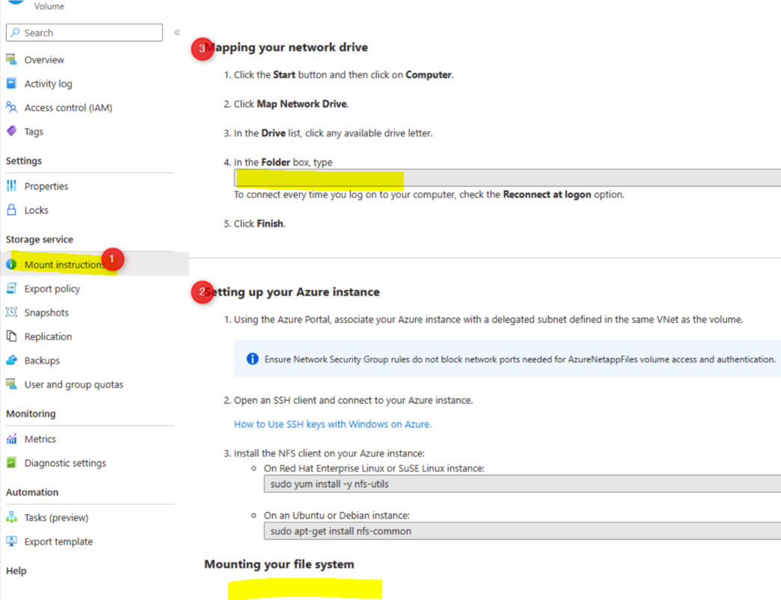781x600 pixels.
Task: Click the Locks padlock icon
Action: point(11,209)
